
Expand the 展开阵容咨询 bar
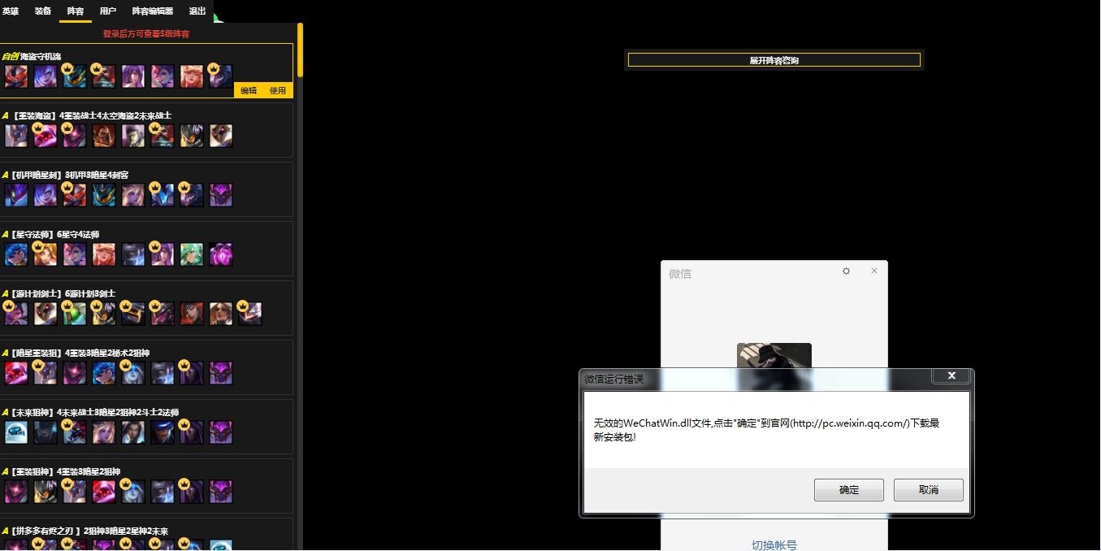[774, 60]
